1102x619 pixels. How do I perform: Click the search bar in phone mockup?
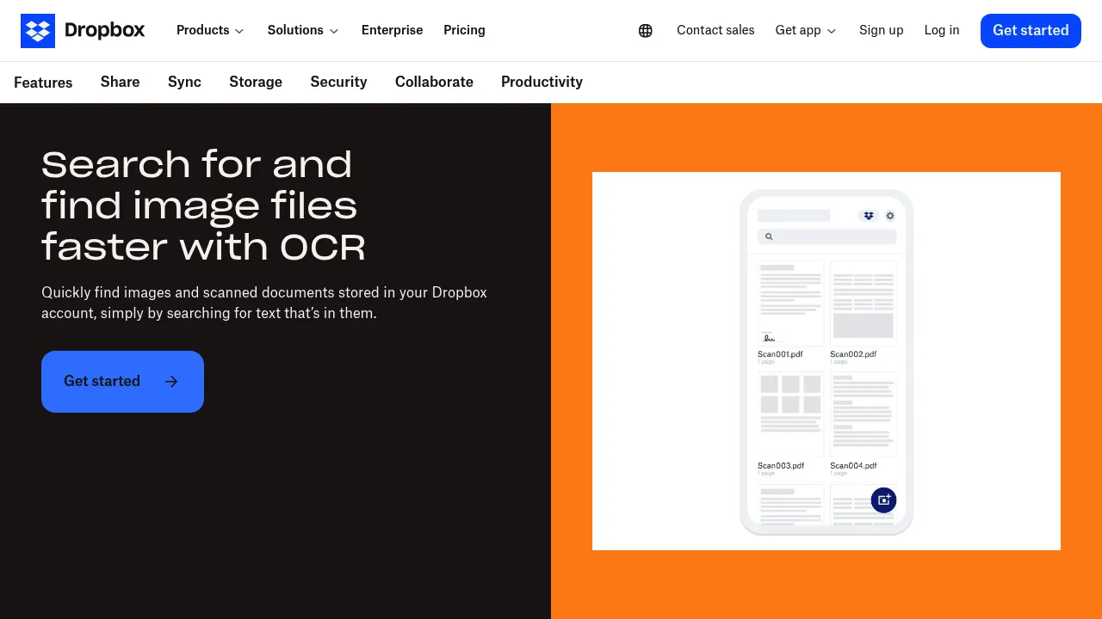tap(826, 236)
